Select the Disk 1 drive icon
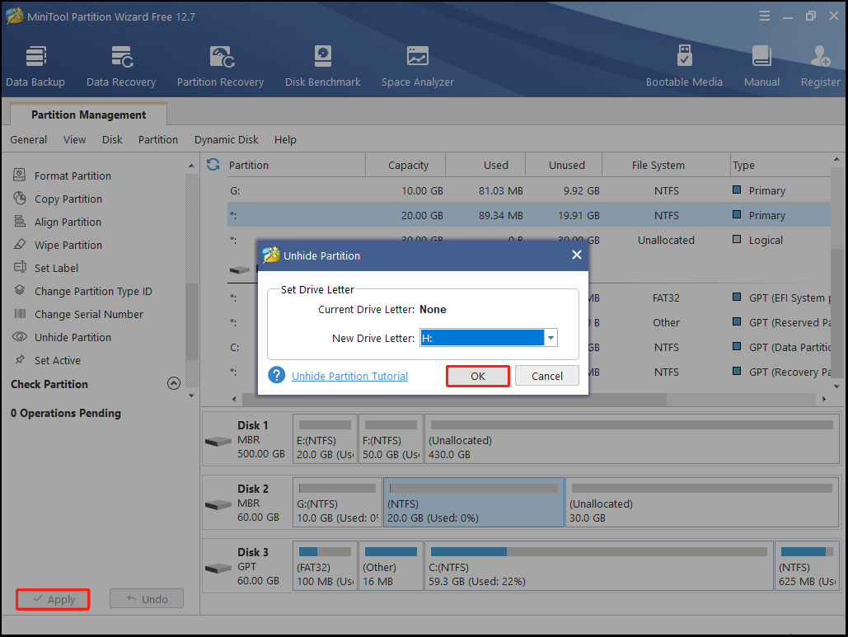This screenshot has width=848, height=637. coord(218,441)
